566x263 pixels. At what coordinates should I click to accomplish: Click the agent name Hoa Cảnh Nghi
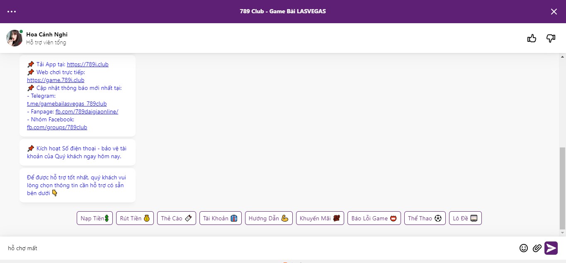(x=47, y=34)
